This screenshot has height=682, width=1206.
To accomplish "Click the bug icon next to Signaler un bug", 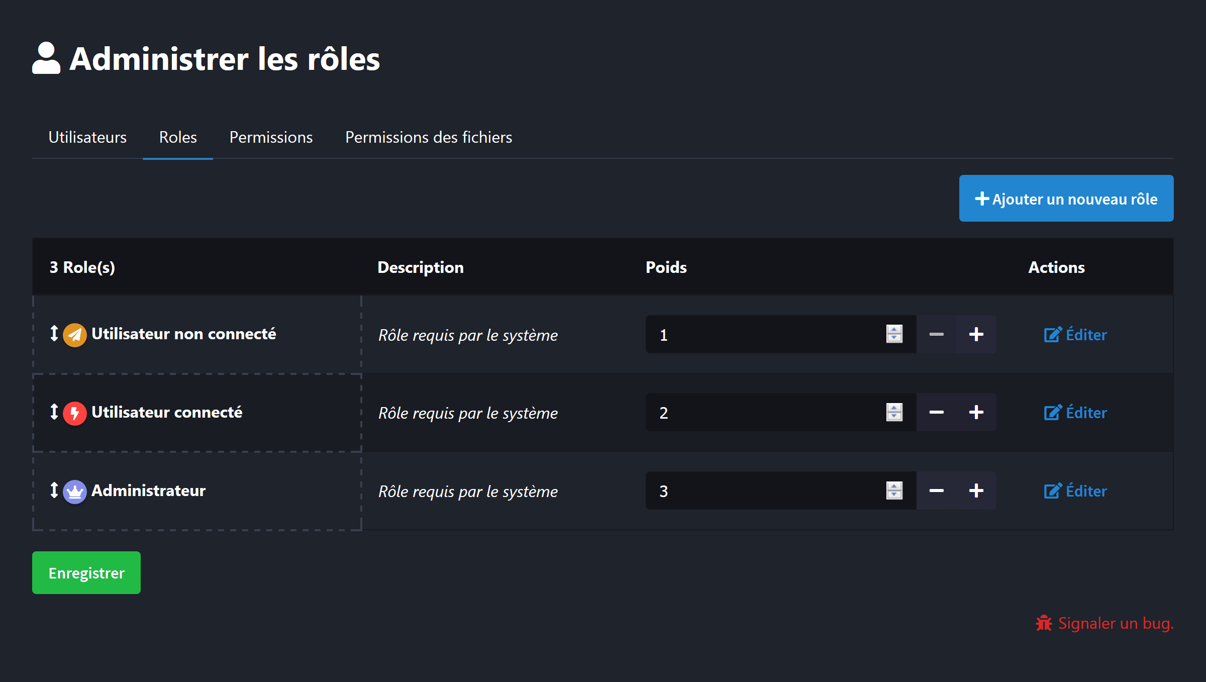I will point(1044,623).
